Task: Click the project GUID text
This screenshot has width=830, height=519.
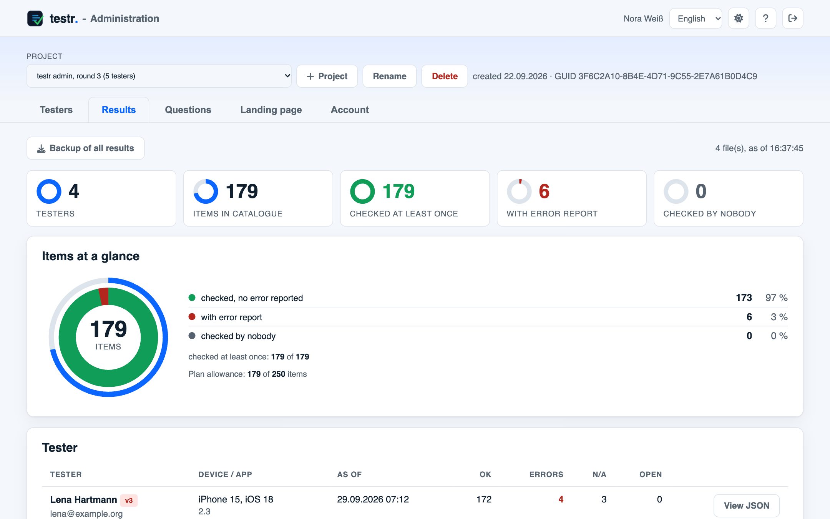Action: 656,76
